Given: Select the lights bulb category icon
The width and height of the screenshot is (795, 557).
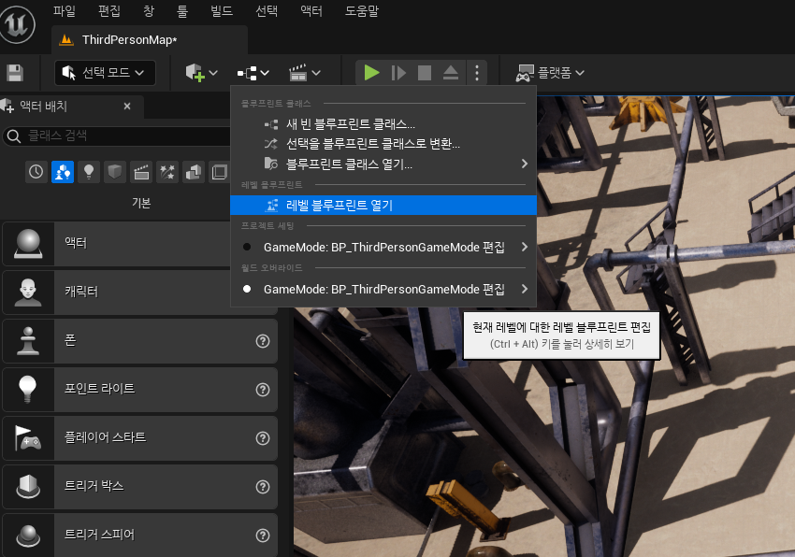Looking at the screenshot, I should point(89,172).
